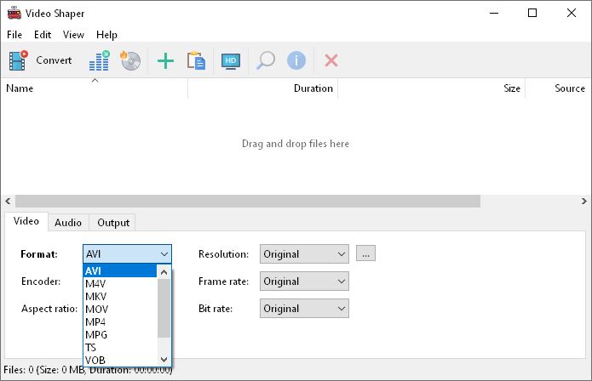
Task: Click the Video Shaper app icon in the title bar
Action: (14, 13)
